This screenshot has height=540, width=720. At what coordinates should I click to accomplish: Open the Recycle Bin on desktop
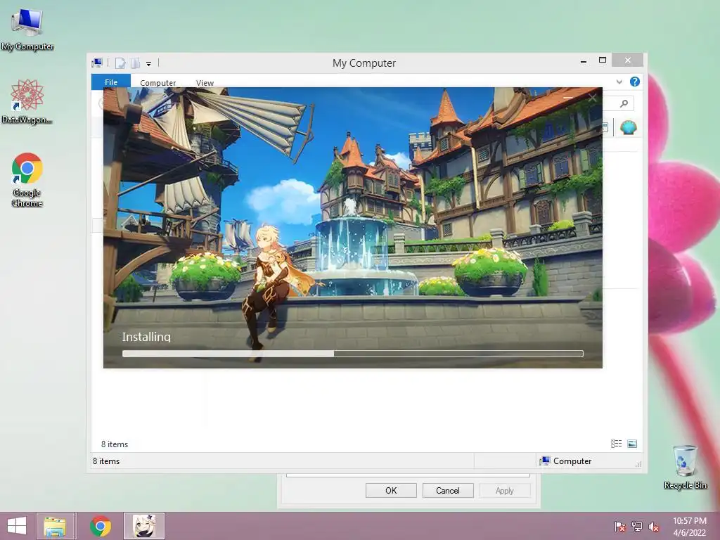pos(685,467)
